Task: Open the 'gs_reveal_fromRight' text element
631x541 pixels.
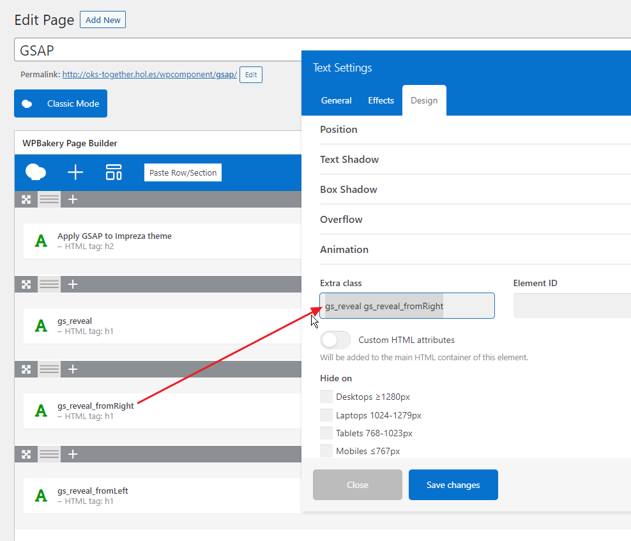Action: click(96, 406)
